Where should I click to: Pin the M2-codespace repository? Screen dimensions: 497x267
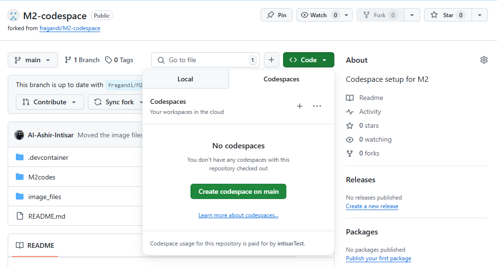[276, 15]
